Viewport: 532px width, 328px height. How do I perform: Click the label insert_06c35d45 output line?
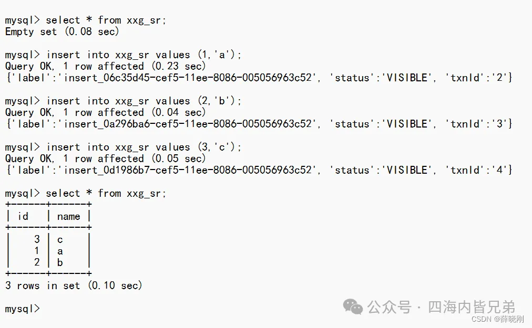point(258,78)
